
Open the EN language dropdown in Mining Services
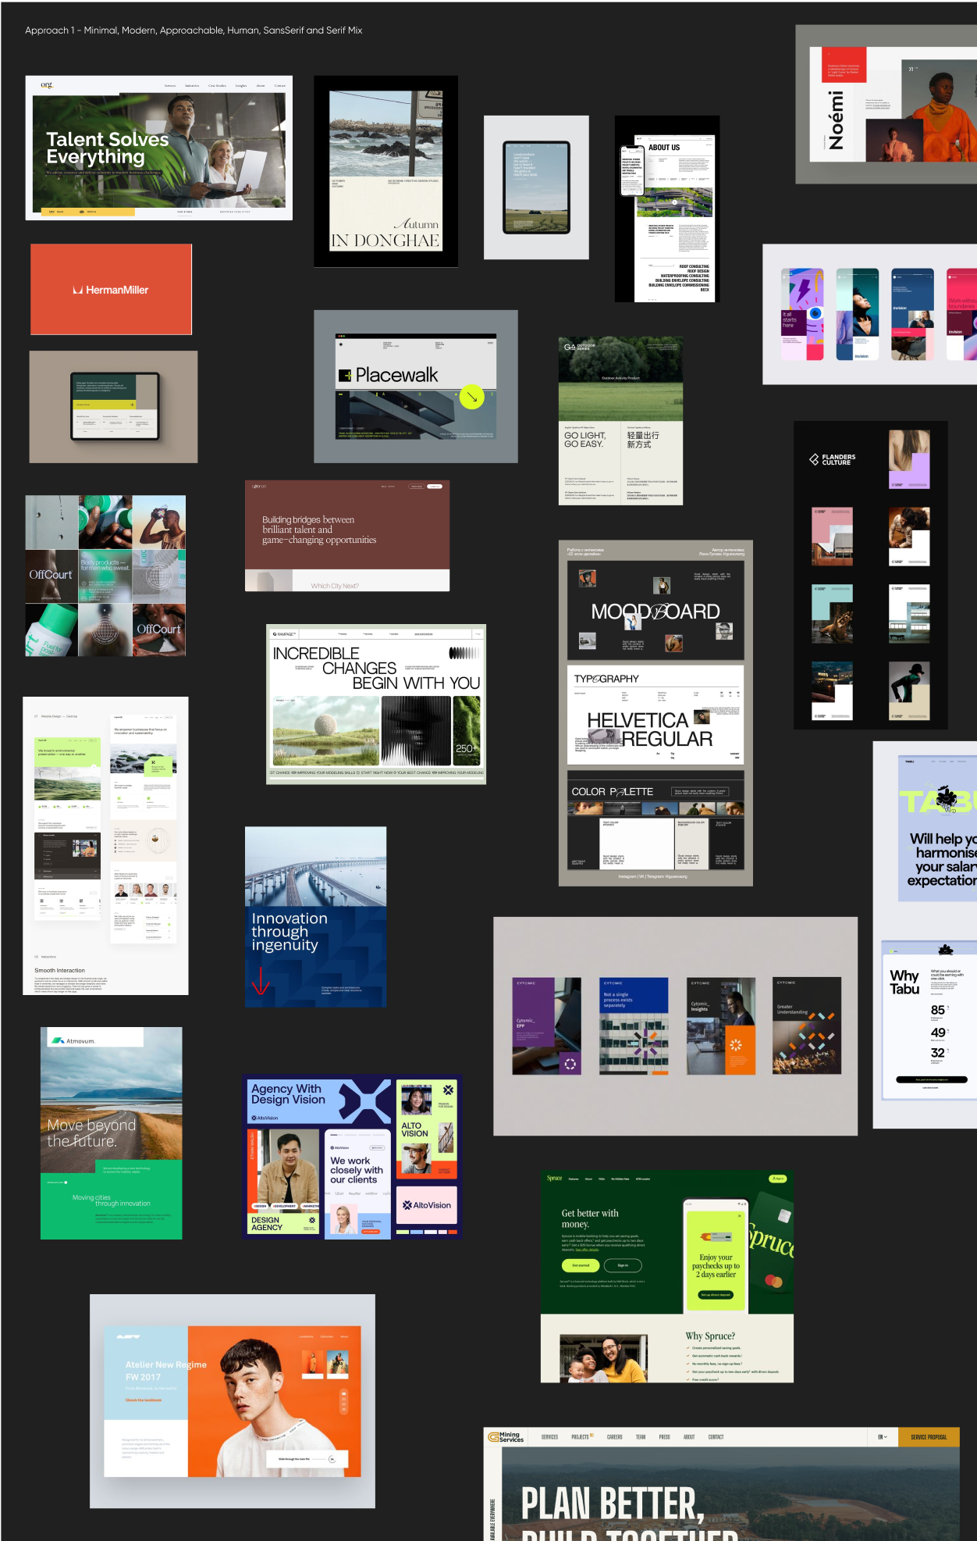point(883,1437)
